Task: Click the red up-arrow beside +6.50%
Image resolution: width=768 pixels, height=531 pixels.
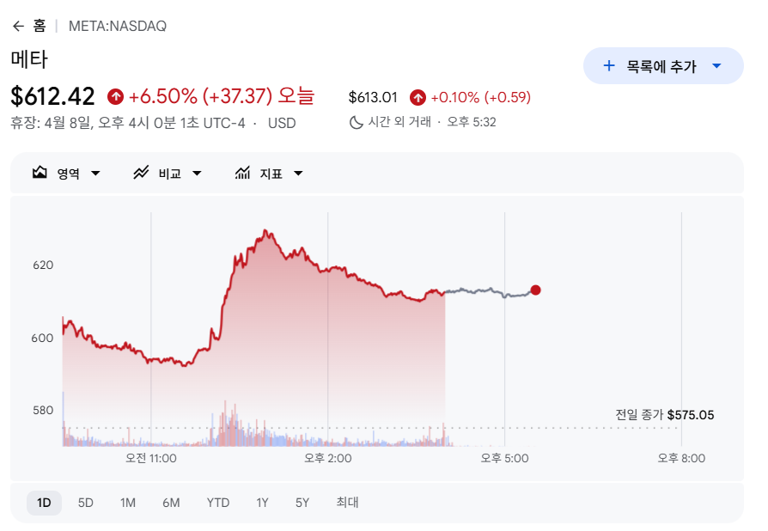Action: (x=115, y=96)
